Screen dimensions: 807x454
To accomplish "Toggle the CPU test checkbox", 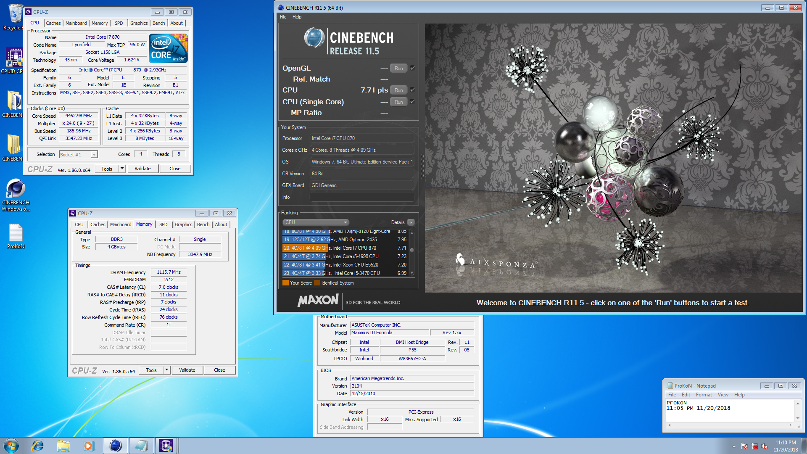I will (412, 90).
